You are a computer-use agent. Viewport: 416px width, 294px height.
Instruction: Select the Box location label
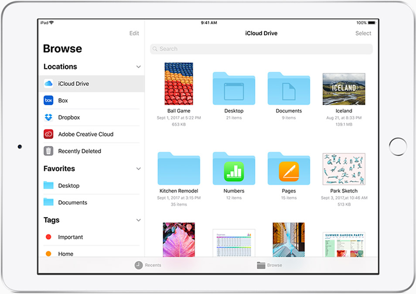point(63,100)
